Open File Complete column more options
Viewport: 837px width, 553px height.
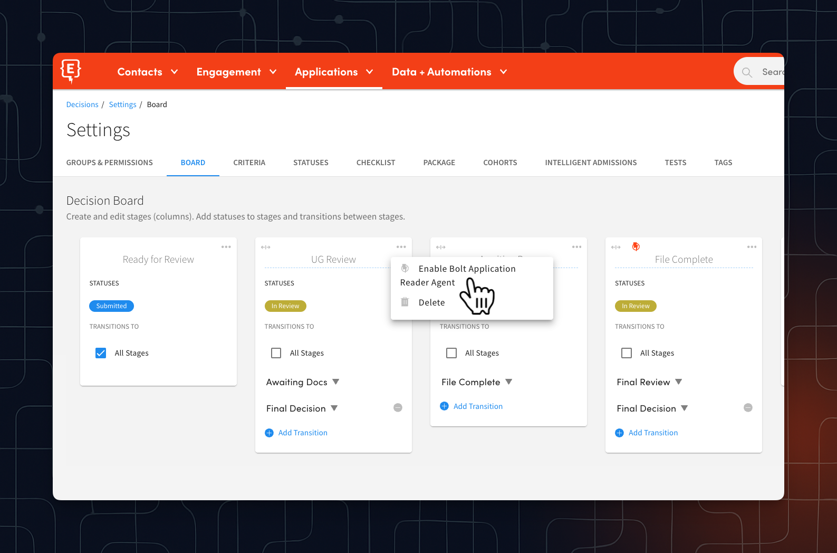pos(752,247)
